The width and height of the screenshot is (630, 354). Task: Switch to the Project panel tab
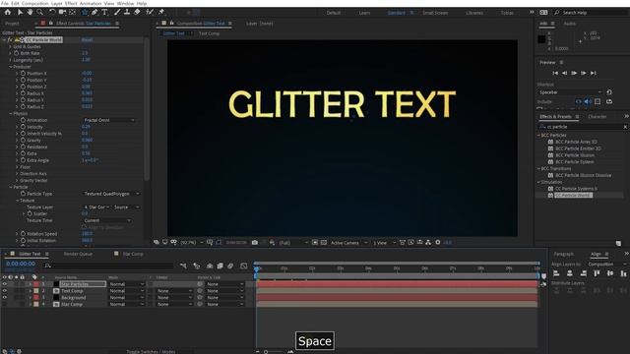tap(12, 24)
